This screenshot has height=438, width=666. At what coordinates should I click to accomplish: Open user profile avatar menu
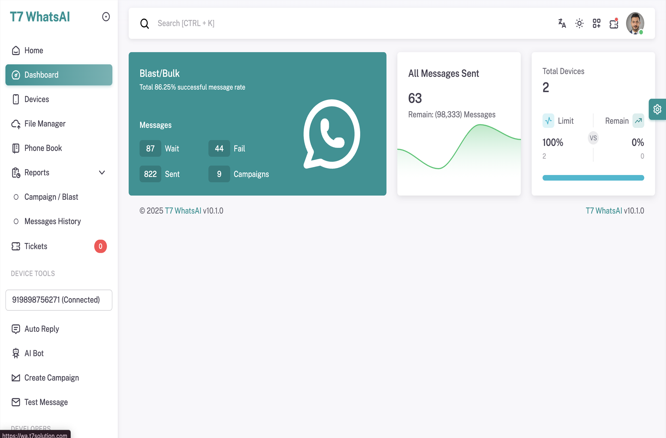click(x=635, y=23)
